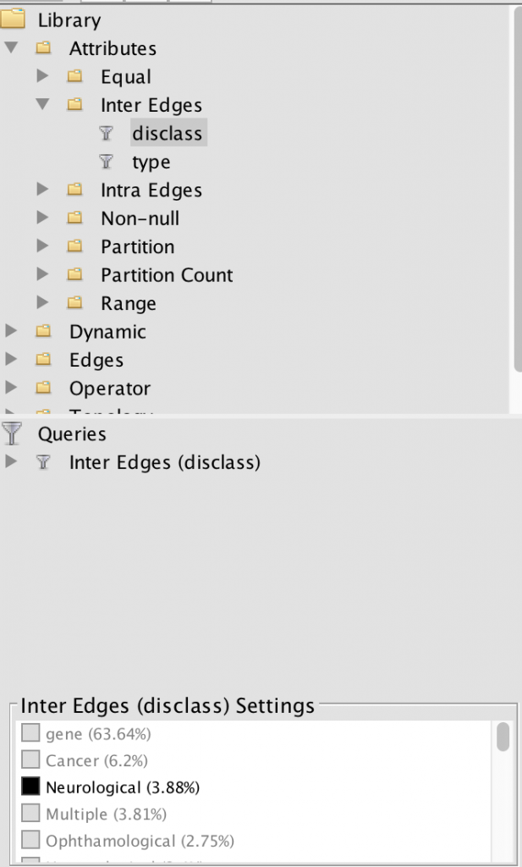Select the Range folder label
The image size is (522, 867).
click(x=128, y=303)
